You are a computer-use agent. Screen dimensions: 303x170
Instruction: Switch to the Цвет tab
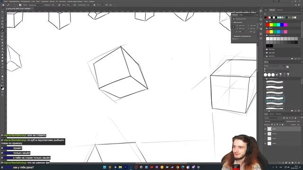coord(266,10)
